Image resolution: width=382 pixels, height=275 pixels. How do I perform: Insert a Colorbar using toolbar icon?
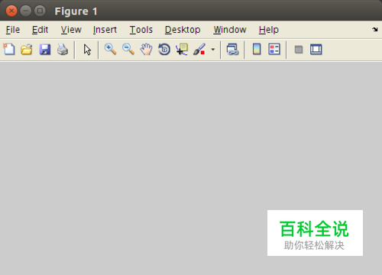coord(257,49)
